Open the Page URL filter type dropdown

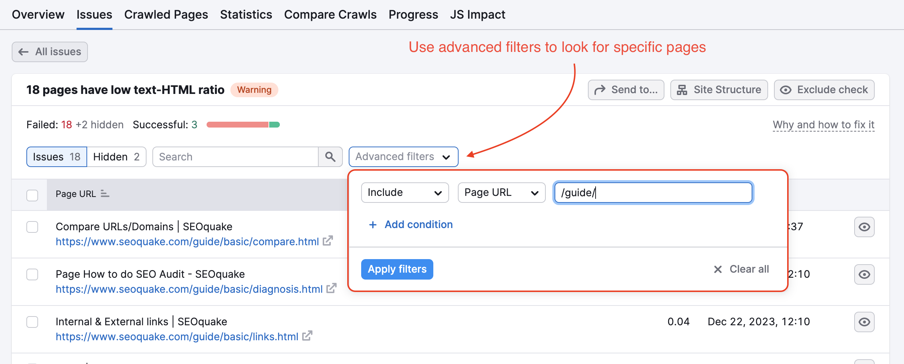(x=501, y=192)
